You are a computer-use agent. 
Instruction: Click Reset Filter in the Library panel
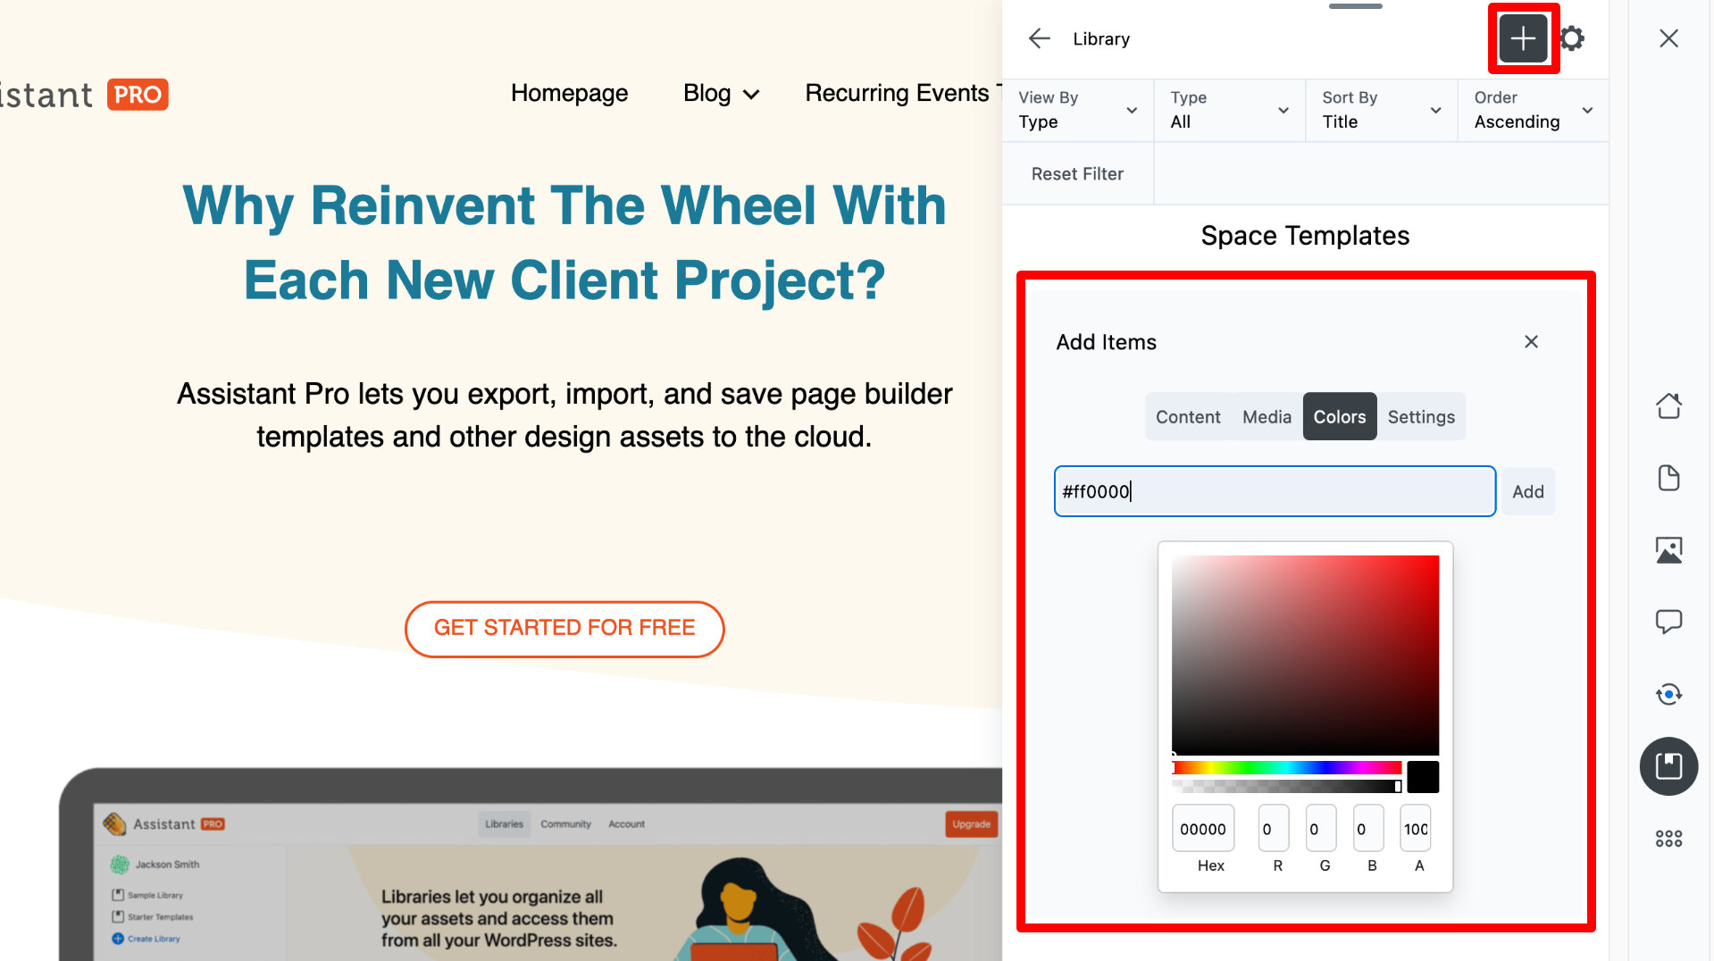1077,173
